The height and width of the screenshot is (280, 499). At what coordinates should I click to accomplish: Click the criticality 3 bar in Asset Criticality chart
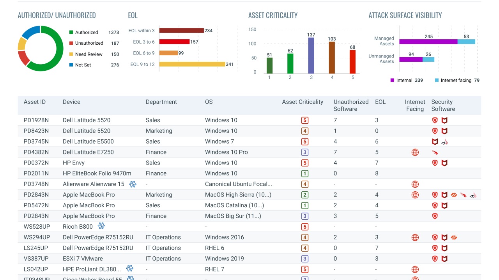click(311, 54)
